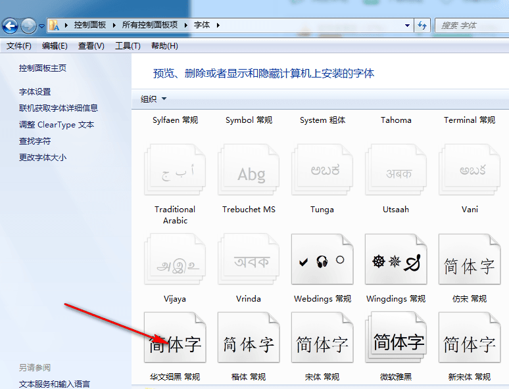Click the refresh button beside address bar
The image size is (509, 389).
[422, 26]
